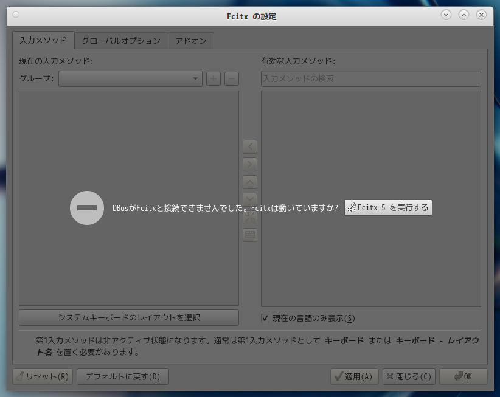The image size is (500, 397).
Task: Open the アドオン tab
Action: click(191, 41)
